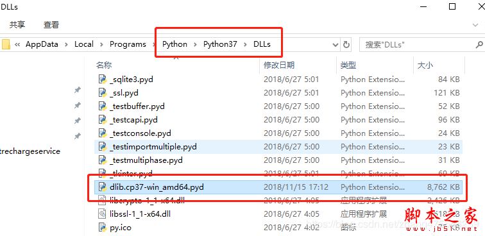Viewport: 485px width, 236px height.
Task: Sort files by the 名称 column header
Action: click(104, 65)
